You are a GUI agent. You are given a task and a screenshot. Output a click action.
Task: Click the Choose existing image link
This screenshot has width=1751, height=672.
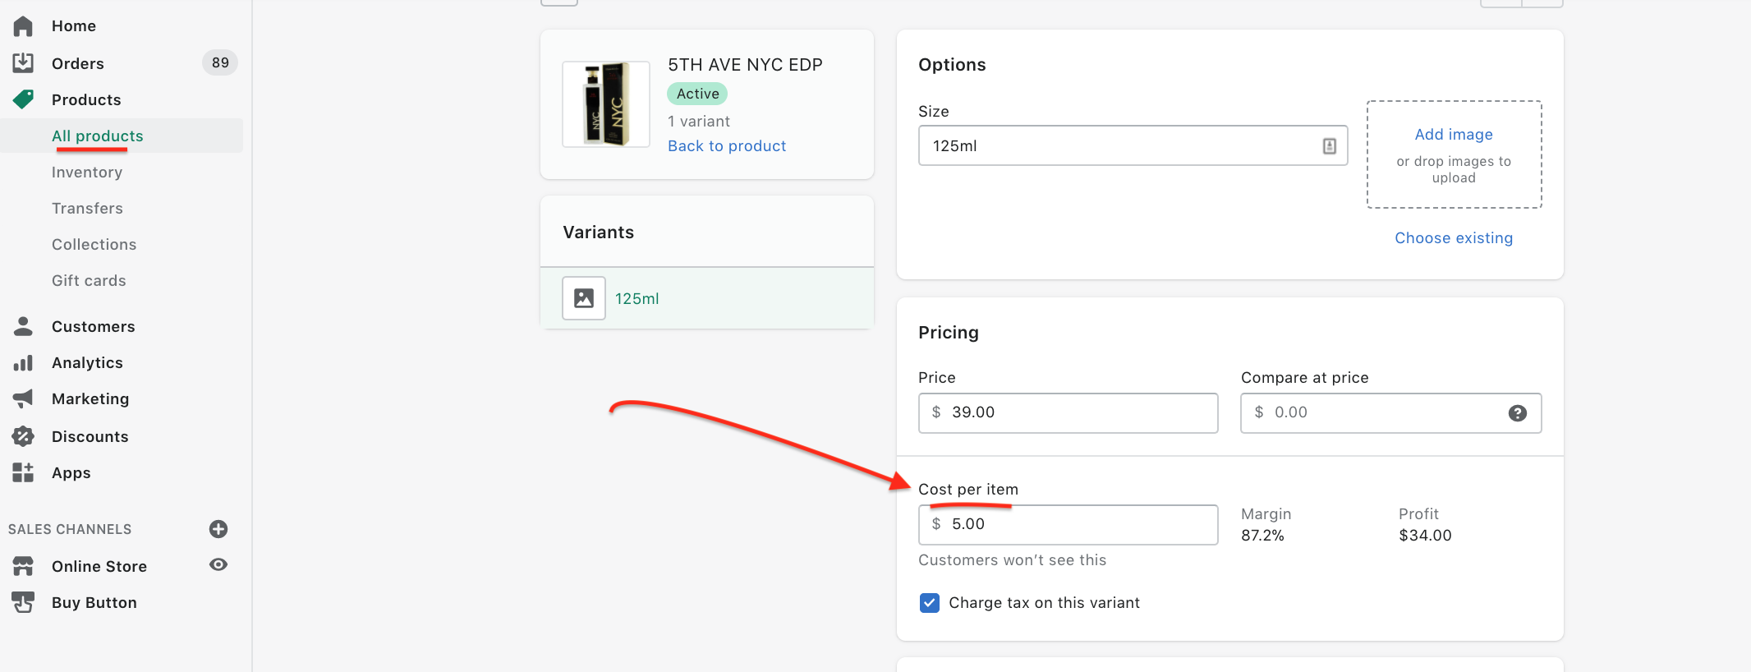1454,238
